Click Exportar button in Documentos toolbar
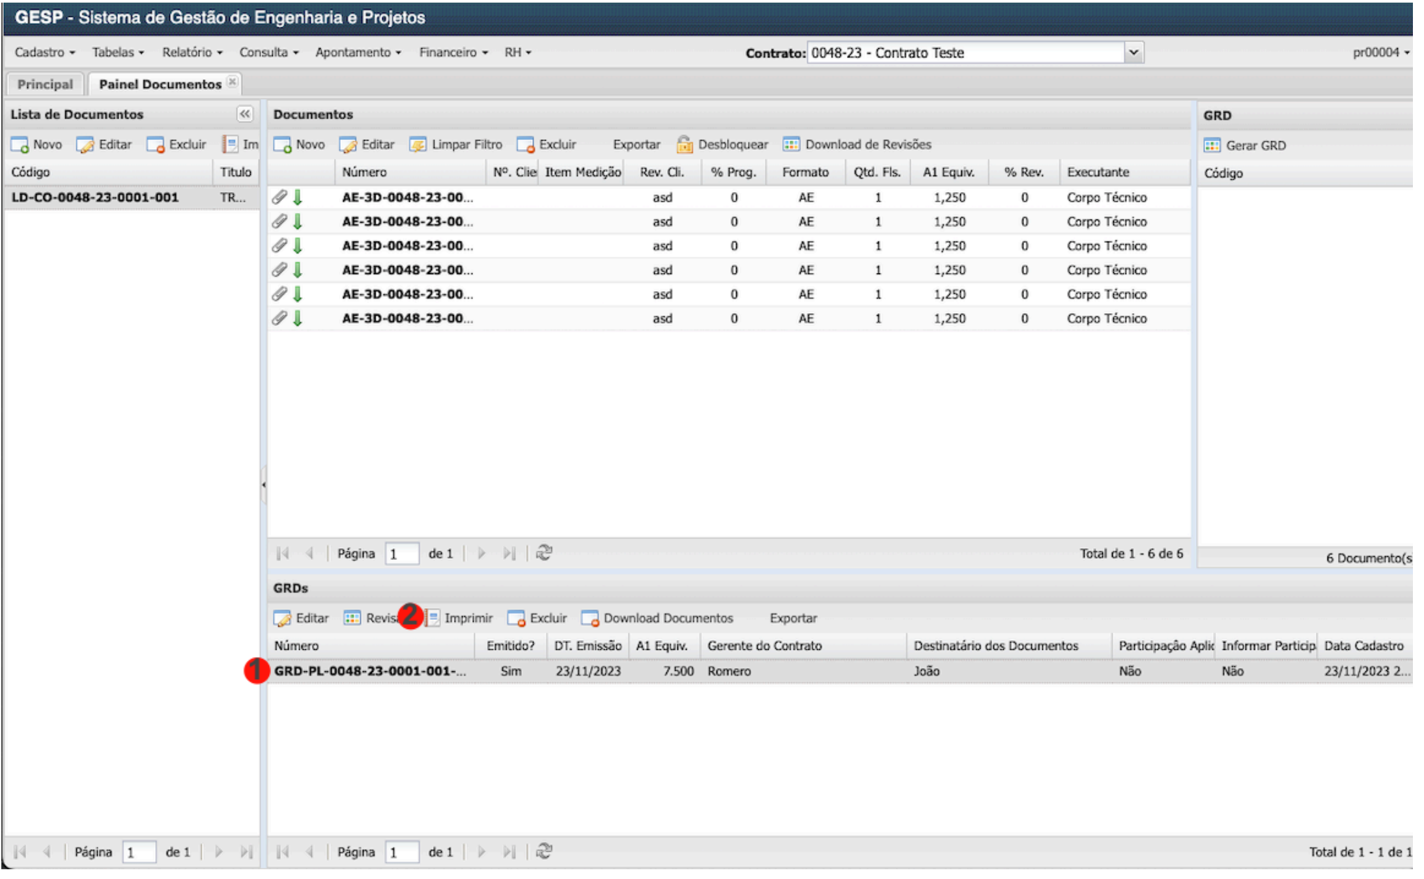 [x=636, y=145]
